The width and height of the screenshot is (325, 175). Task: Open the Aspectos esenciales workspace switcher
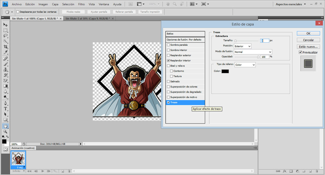[x=291, y=4]
